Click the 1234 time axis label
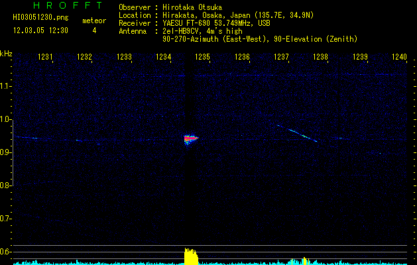The image size is (417, 265). click(x=163, y=57)
